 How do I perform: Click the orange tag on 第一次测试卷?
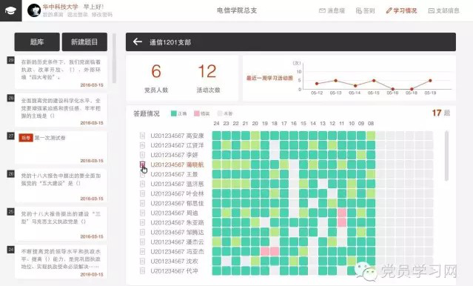[x=26, y=138]
